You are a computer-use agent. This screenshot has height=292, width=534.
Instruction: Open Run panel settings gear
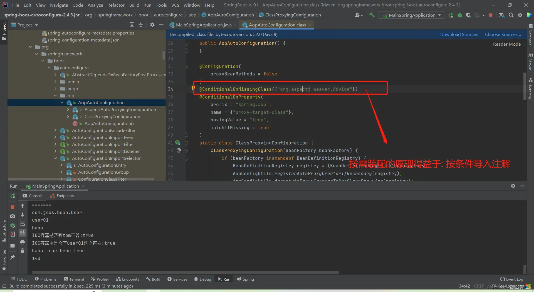coord(513,186)
